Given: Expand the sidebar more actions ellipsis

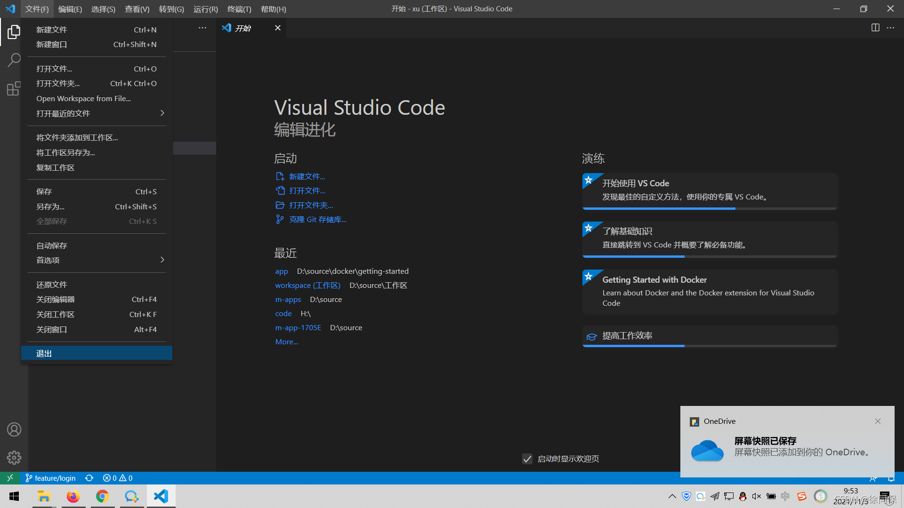Looking at the screenshot, I should [202, 28].
